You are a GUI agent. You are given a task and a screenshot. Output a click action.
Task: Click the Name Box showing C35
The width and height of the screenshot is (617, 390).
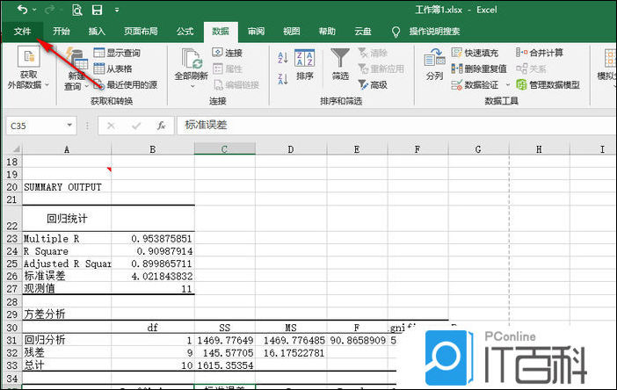35,126
